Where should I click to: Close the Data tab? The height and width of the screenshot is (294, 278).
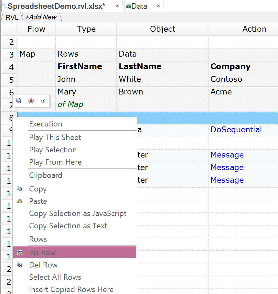tap(158, 6)
